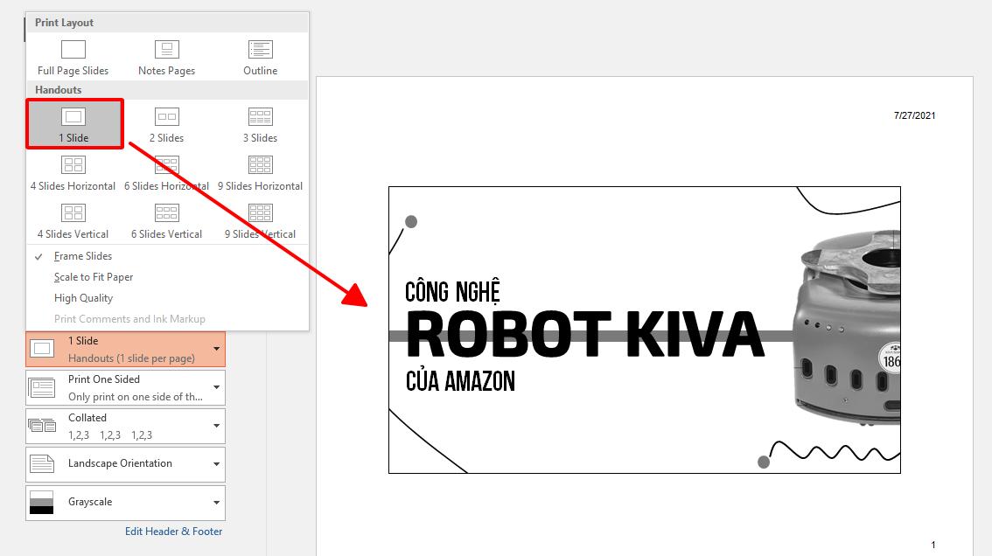Image resolution: width=992 pixels, height=556 pixels.
Task: Open the Grayscale color dropdown
Action: (x=125, y=503)
